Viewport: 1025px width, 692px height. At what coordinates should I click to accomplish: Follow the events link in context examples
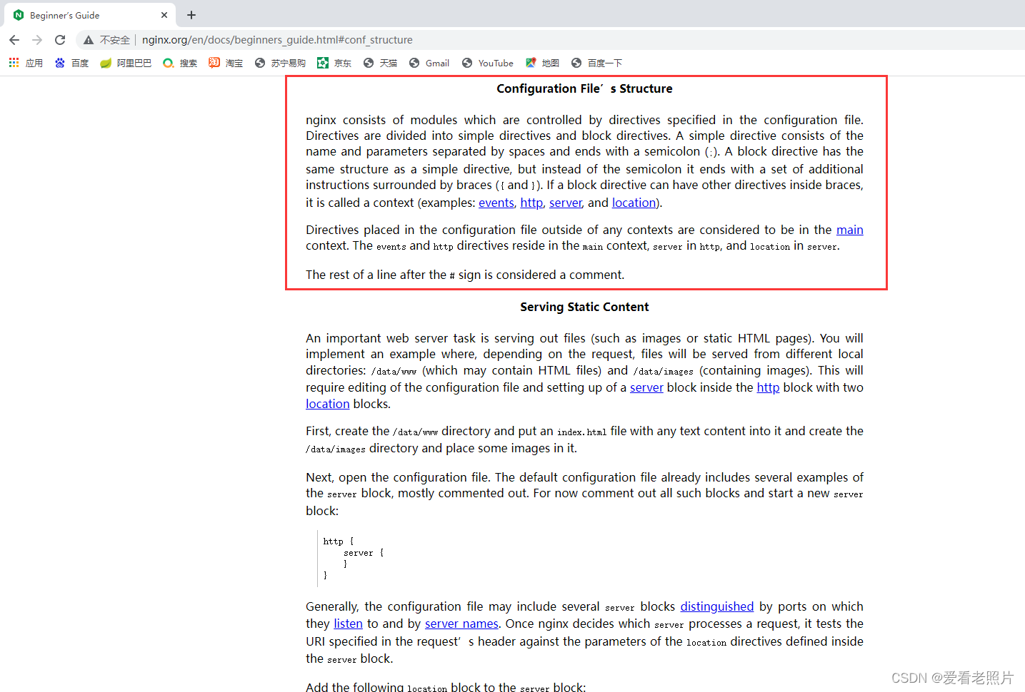(x=496, y=203)
